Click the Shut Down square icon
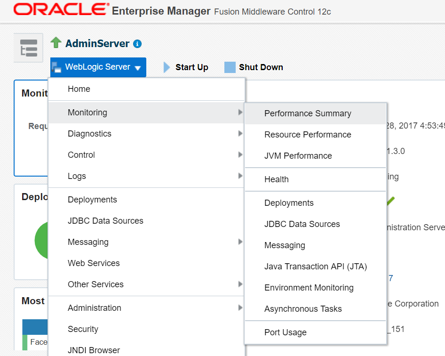 click(x=230, y=67)
